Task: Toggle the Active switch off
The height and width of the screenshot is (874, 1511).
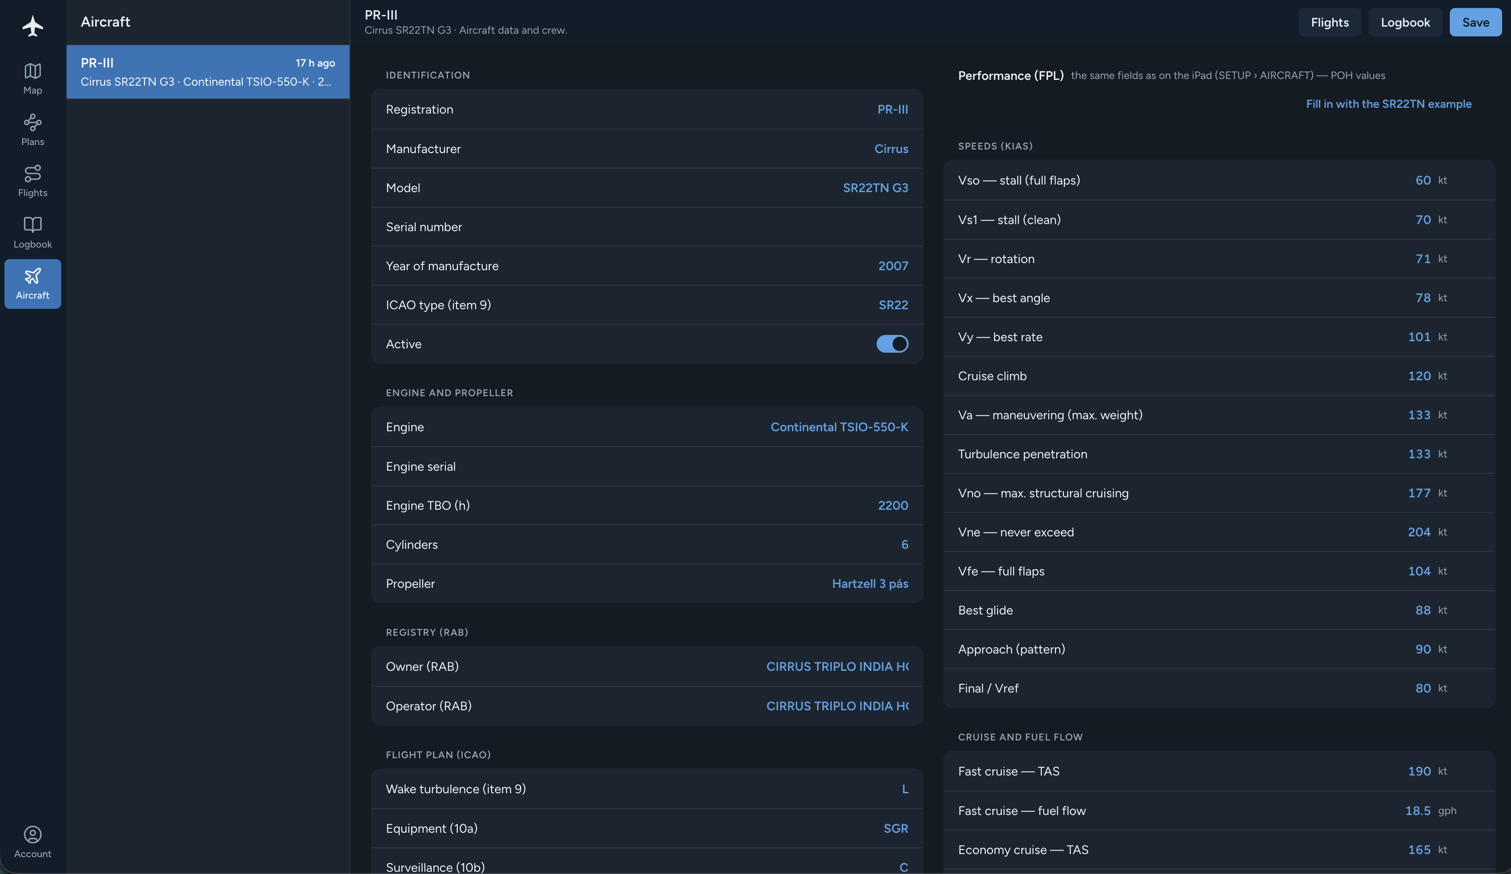Action: pyautogui.click(x=892, y=344)
